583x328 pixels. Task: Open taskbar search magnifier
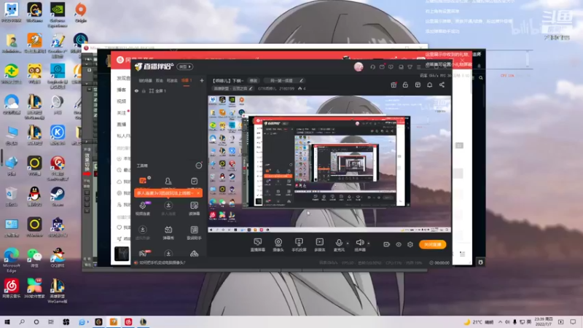tap(22, 321)
